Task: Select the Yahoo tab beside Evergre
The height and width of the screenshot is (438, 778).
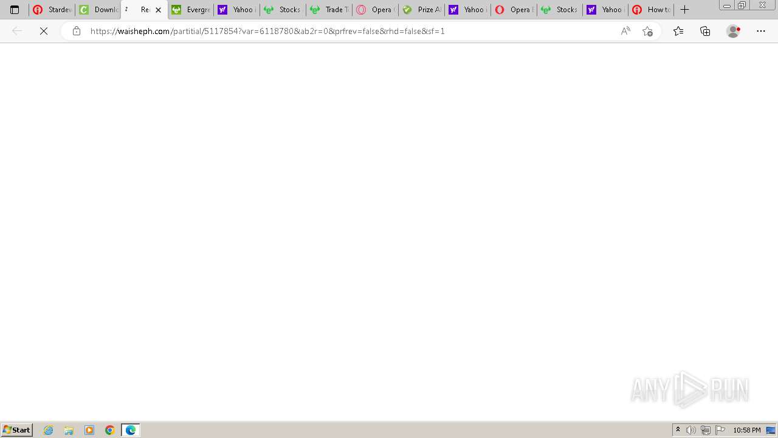Action: [x=237, y=10]
